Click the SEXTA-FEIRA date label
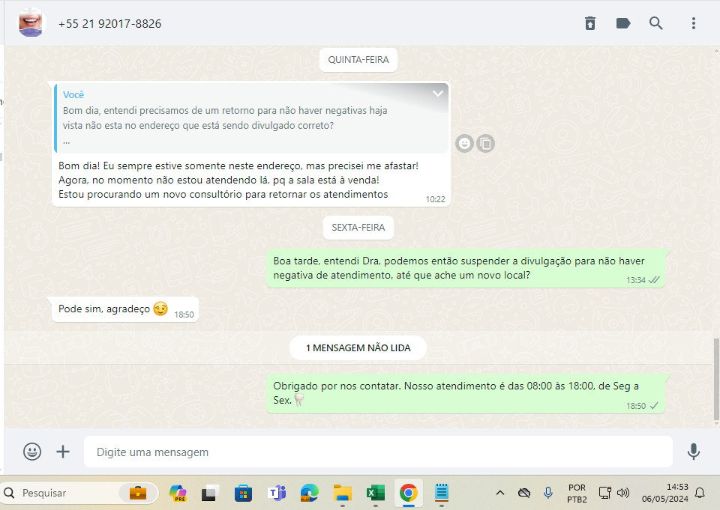Viewport: 720px width, 510px height. point(358,228)
